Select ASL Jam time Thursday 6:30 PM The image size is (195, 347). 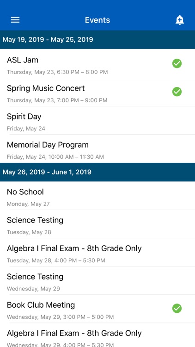(57, 72)
